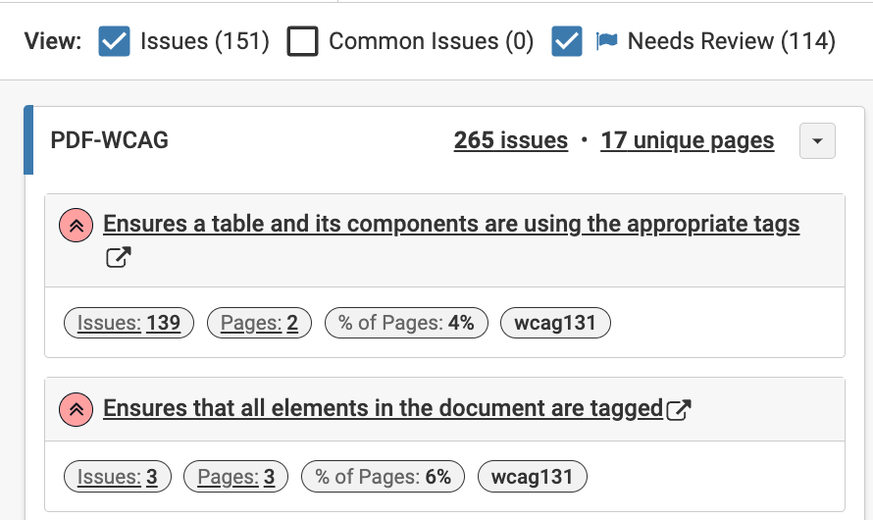Open 'Ensures a table and its components' rule

tap(451, 225)
